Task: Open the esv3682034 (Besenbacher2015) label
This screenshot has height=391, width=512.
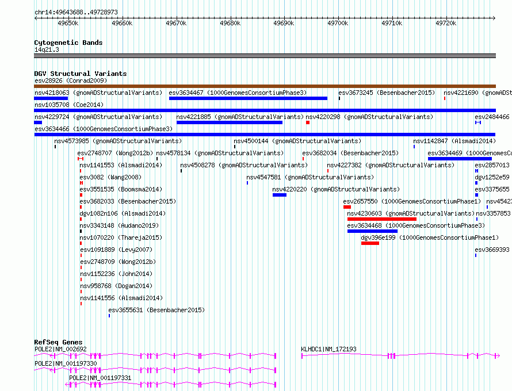Action: click(x=350, y=153)
